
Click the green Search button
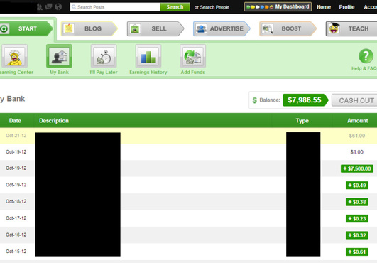pyautogui.click(x=175, y=7)
